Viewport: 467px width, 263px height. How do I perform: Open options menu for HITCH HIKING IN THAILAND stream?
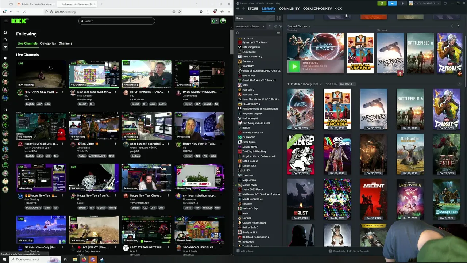(168, 92)
